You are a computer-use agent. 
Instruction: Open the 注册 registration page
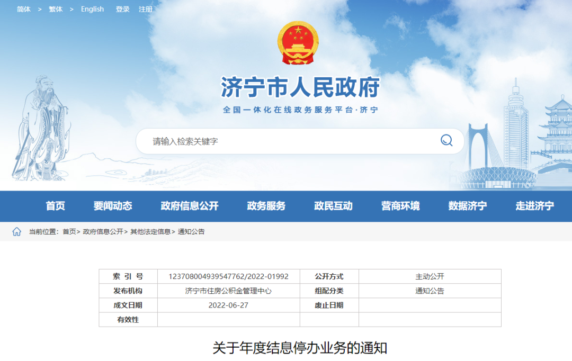click(x=145, y=9)
